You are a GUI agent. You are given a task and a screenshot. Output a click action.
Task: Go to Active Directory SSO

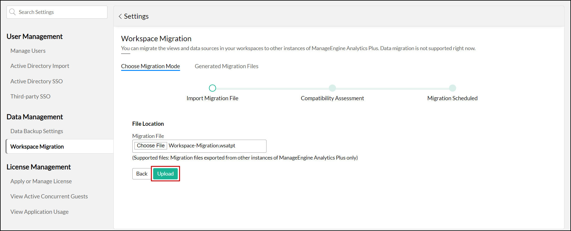[x=37, y=81]
